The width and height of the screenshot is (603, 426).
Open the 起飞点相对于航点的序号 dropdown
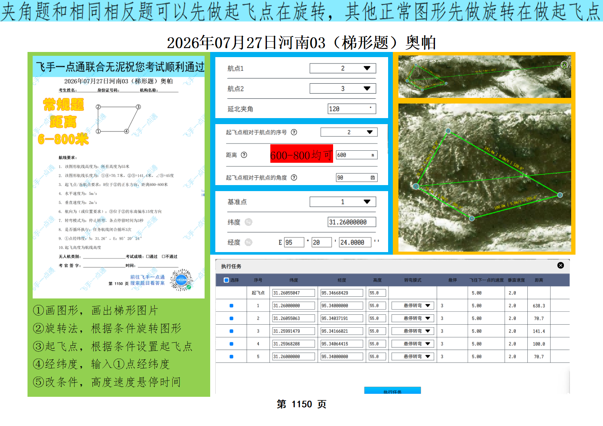click(x=349, y=132)
